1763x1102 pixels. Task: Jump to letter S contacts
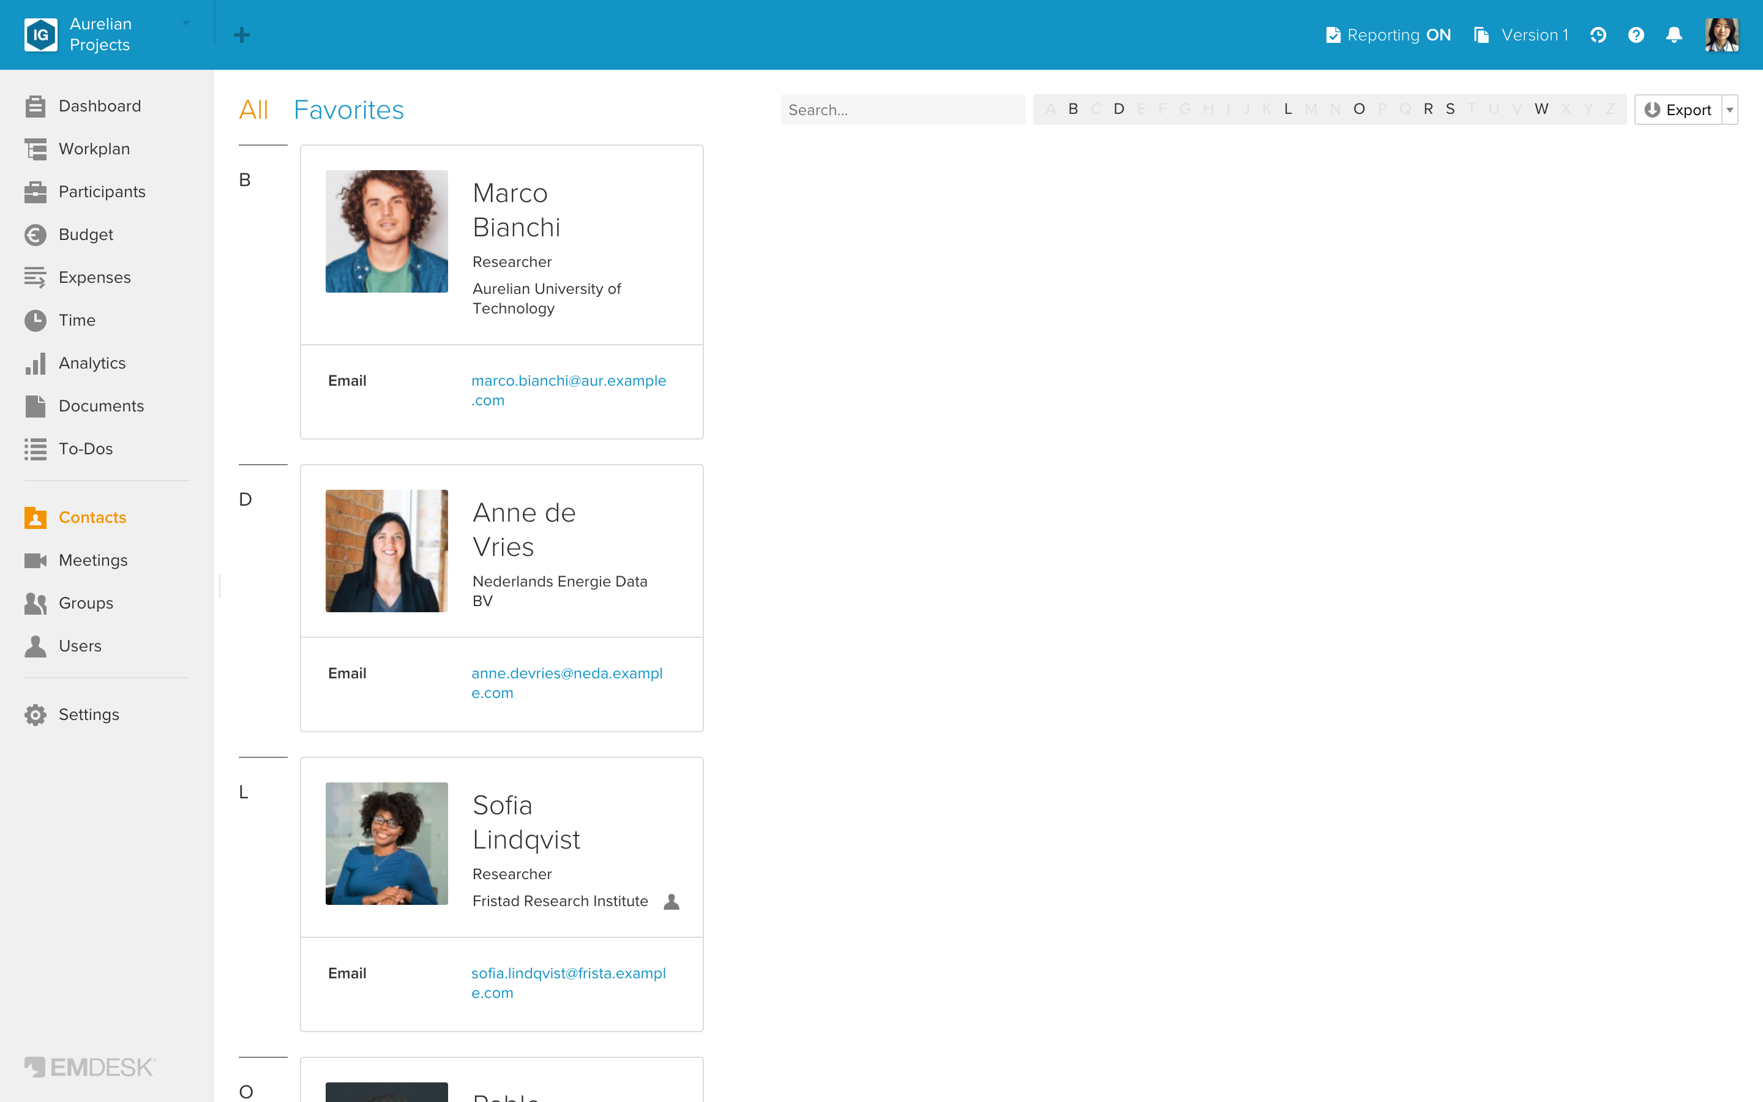pos(1450,110)
